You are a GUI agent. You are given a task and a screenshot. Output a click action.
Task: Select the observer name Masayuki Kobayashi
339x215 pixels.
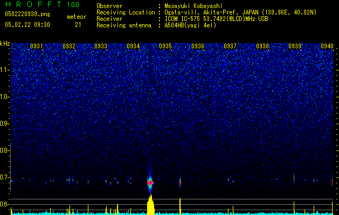click(193, 6)
